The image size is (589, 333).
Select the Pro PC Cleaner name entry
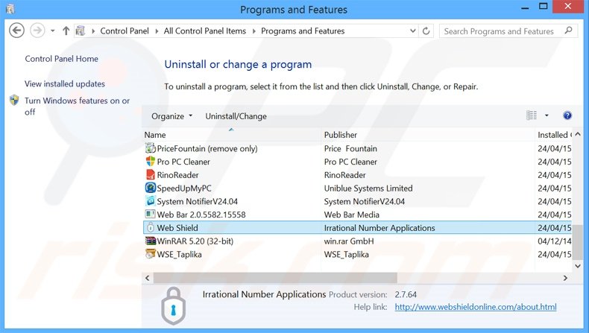[x=183, y=162]
